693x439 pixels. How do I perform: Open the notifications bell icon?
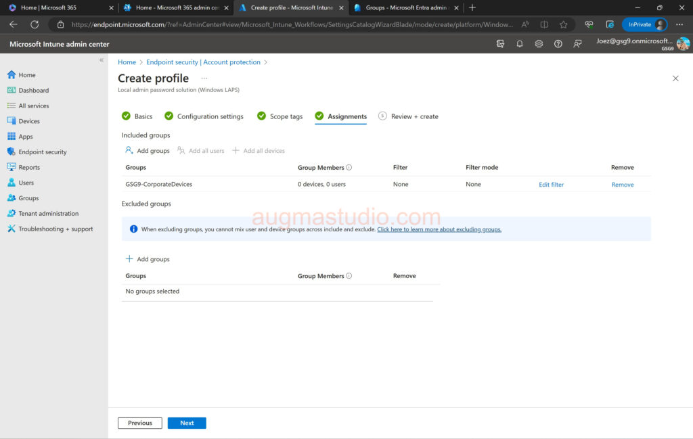[520, 44]
